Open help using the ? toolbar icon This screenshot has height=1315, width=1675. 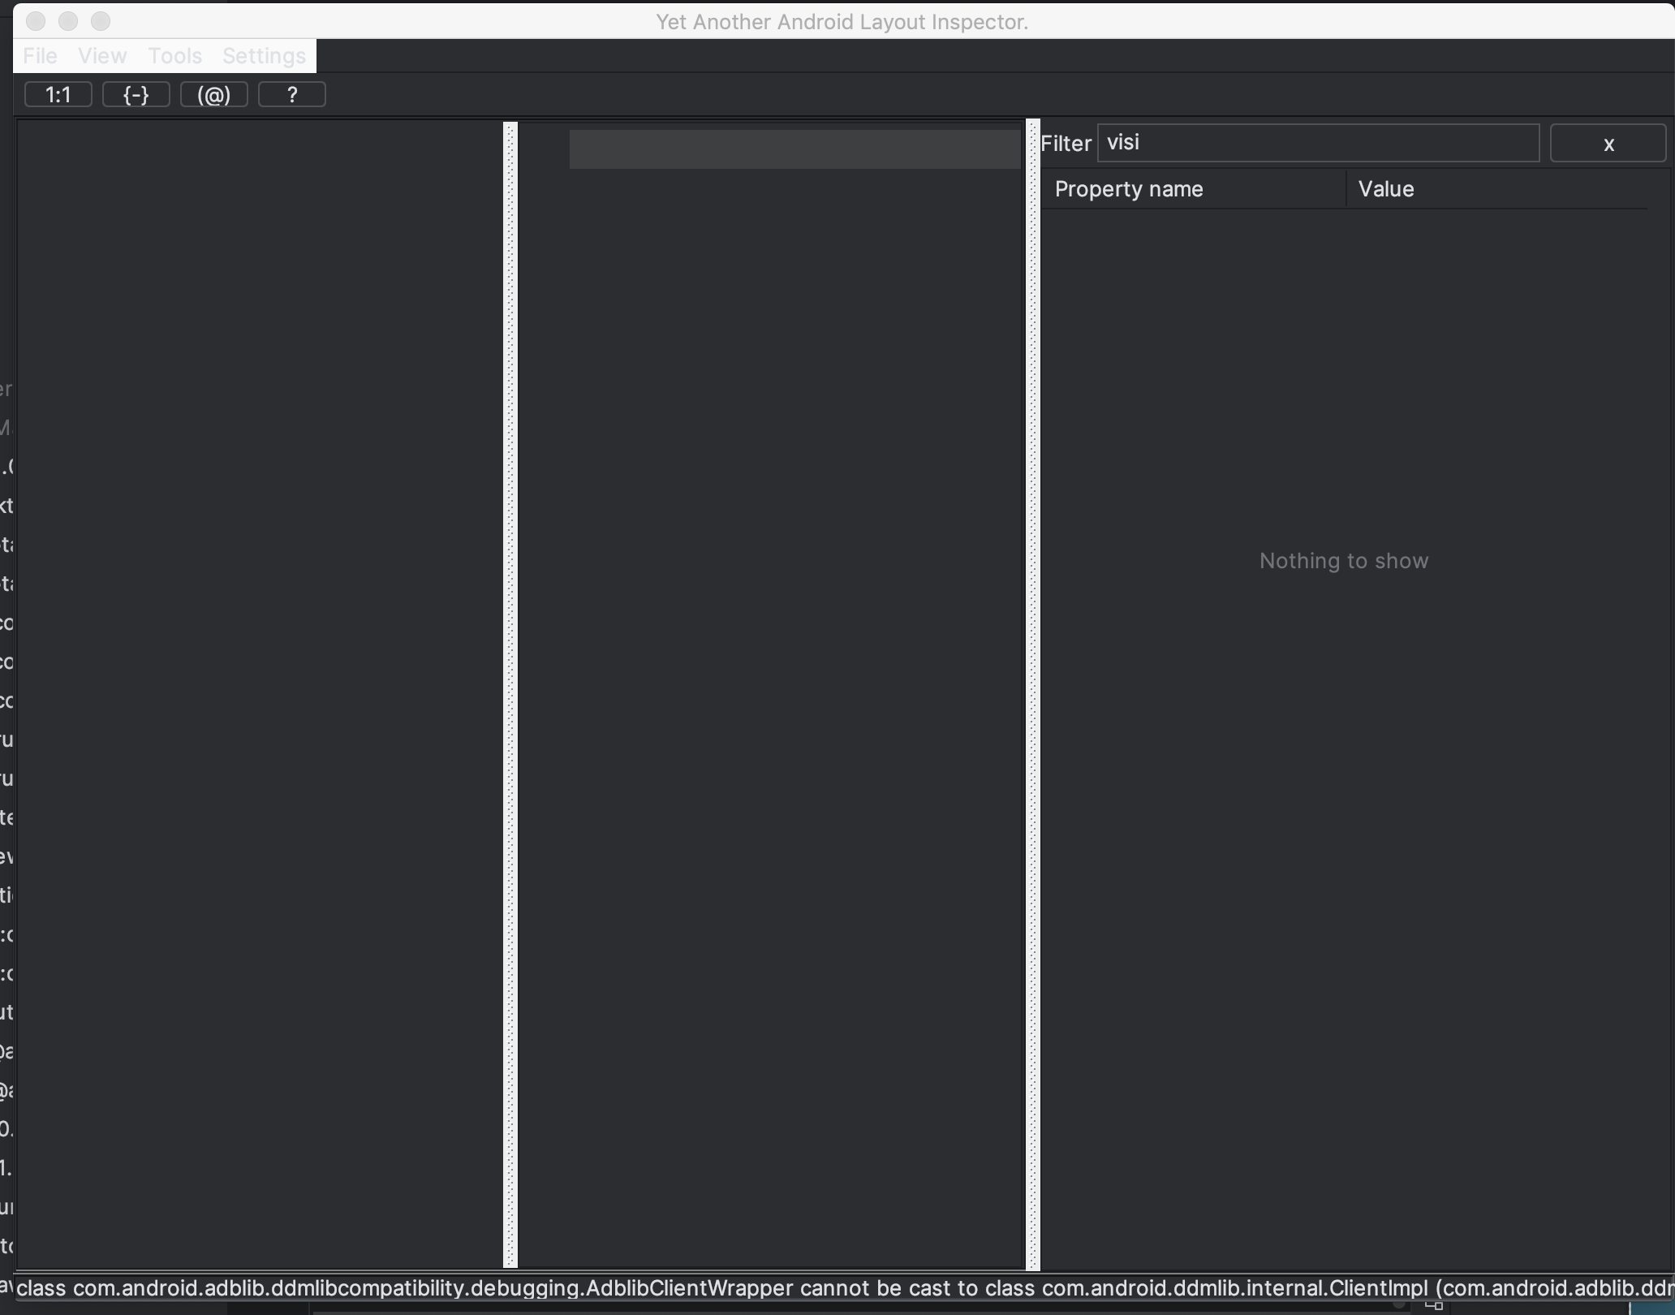coord(291,95)
